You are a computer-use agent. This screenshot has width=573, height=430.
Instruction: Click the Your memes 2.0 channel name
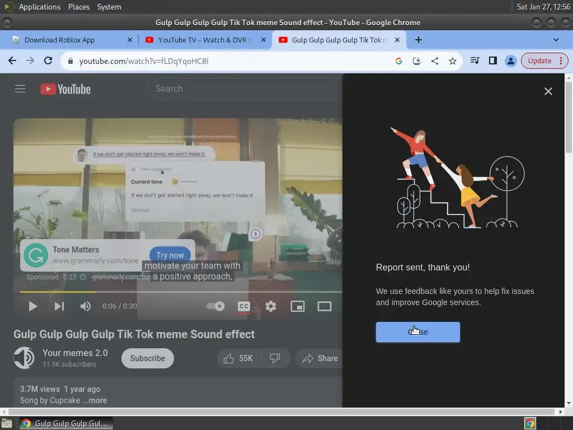(75, 353)
